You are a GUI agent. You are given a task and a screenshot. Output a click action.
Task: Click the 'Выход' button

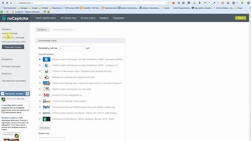coord(240,18)
